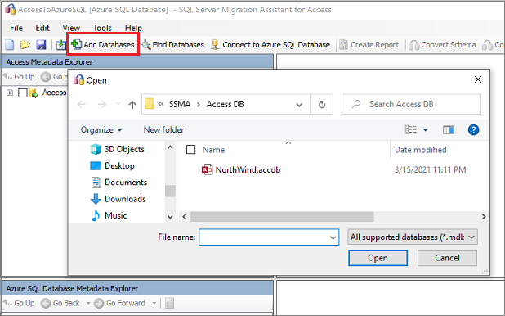
Task: Click SSMA in the address path
Action: [180, 104]
